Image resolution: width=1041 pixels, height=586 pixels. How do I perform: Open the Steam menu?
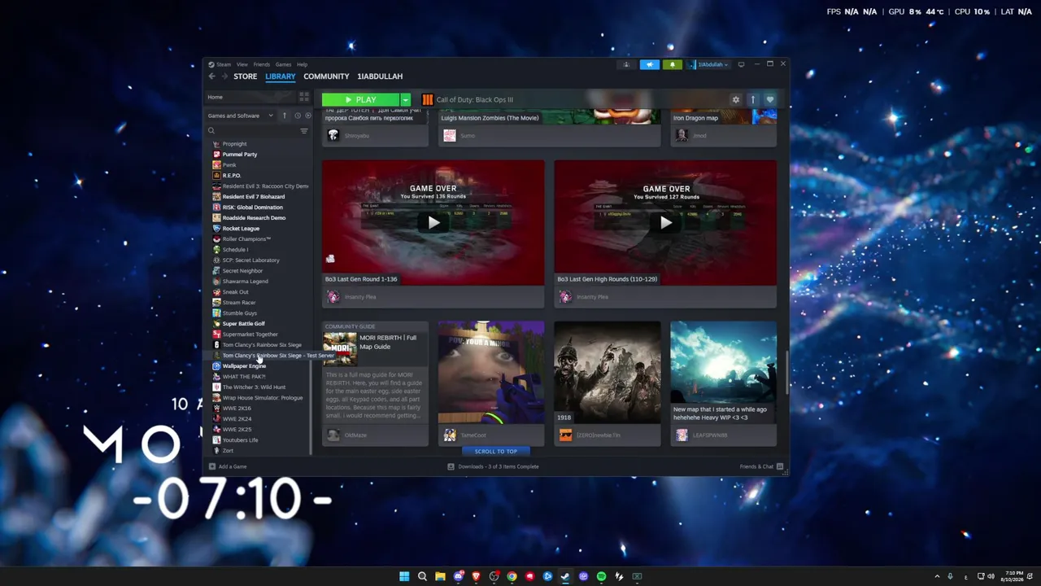point(224,64)
